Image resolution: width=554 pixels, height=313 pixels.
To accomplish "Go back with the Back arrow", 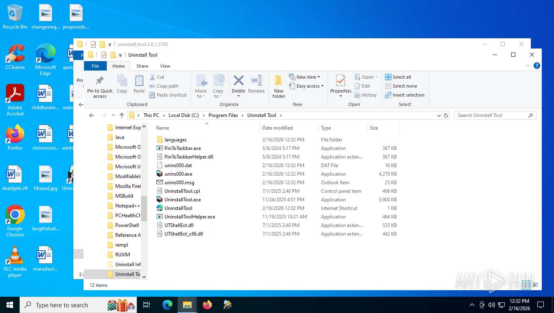I will click(x=92, y=115).
